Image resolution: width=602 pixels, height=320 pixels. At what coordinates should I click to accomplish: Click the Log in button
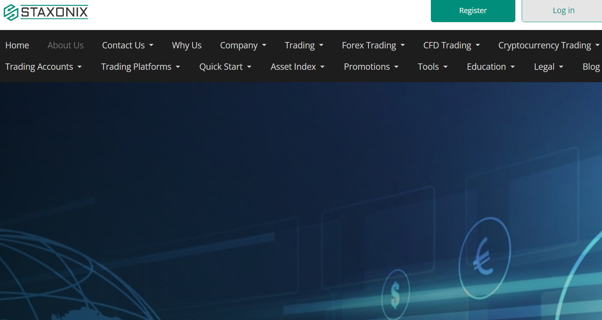coord(563,11)
